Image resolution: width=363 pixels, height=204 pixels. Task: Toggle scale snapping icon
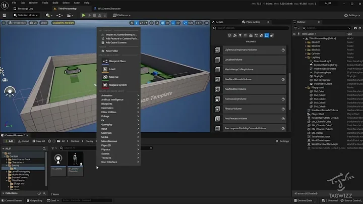pyautogui.click(x=185, y=23)
